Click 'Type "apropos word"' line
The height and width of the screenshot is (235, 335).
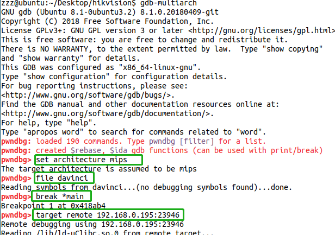pos(134,132)
